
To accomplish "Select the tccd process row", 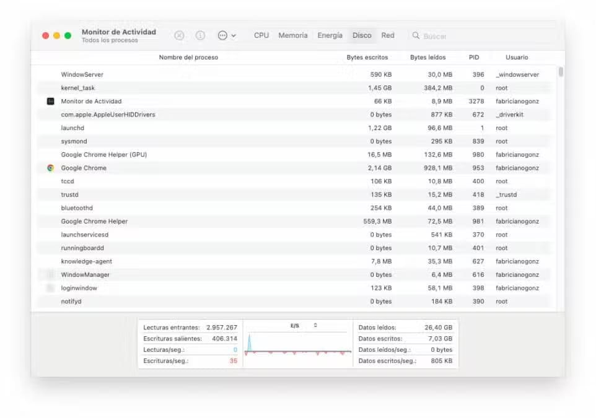I will [294, 181].
